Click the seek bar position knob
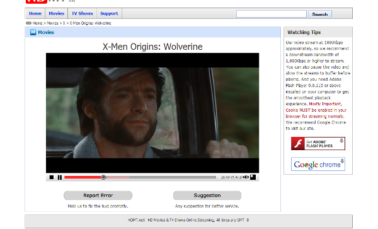This screenshot has height=229, width=378. click(103, 177)
